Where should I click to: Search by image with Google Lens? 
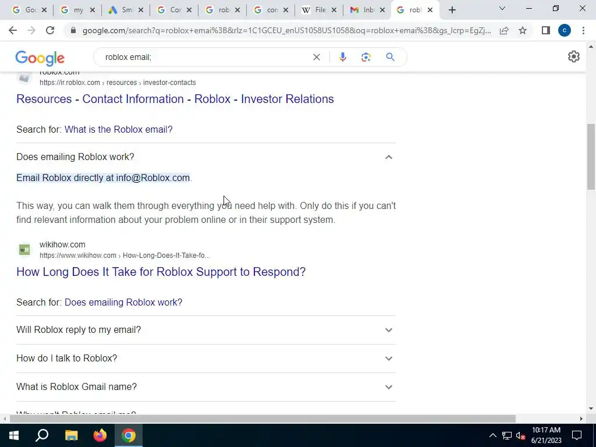[x=366, y=57]
